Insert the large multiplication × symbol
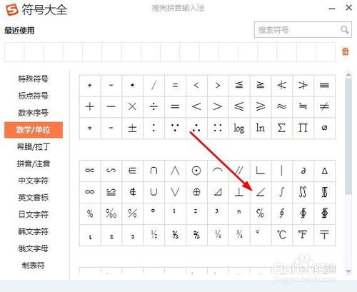The height and width of the screenshot is (292, 357). 132,106
